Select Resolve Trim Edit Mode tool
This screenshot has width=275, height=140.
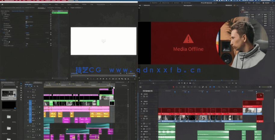[x=177, y=87]
